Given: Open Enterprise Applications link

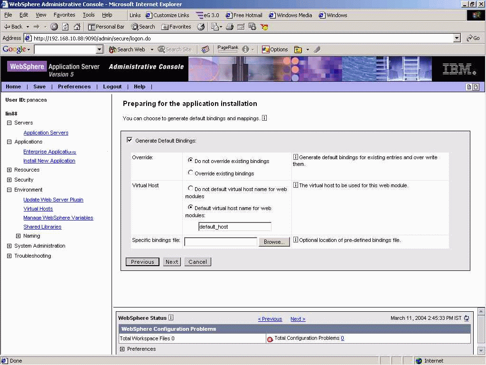Looking at the screenshot, I should coord(49,152).
